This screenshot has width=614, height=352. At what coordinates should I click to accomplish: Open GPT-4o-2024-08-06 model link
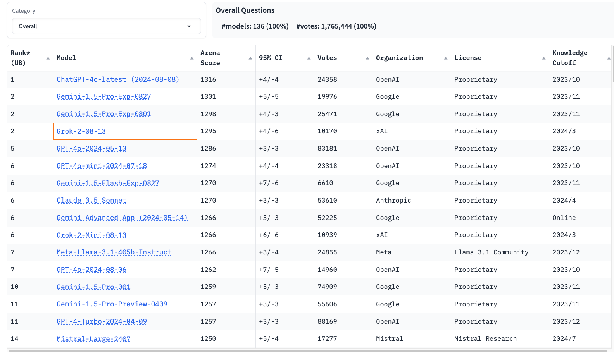point(91,270)
